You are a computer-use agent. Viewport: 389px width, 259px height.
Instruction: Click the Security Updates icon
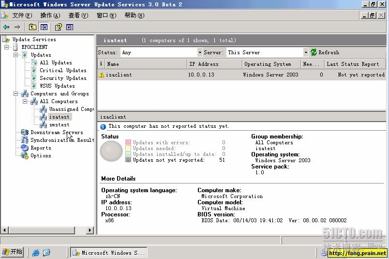pyautogui.click(x=34, y=78)
